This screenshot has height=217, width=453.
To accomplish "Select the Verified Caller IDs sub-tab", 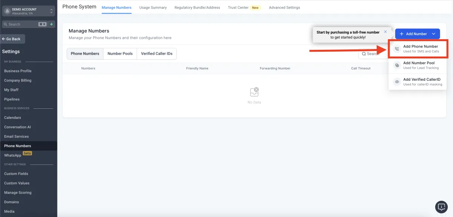I will click(x=157, y=54).
